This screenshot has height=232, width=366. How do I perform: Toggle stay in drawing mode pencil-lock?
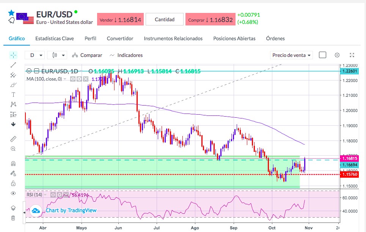coord(13,174)
